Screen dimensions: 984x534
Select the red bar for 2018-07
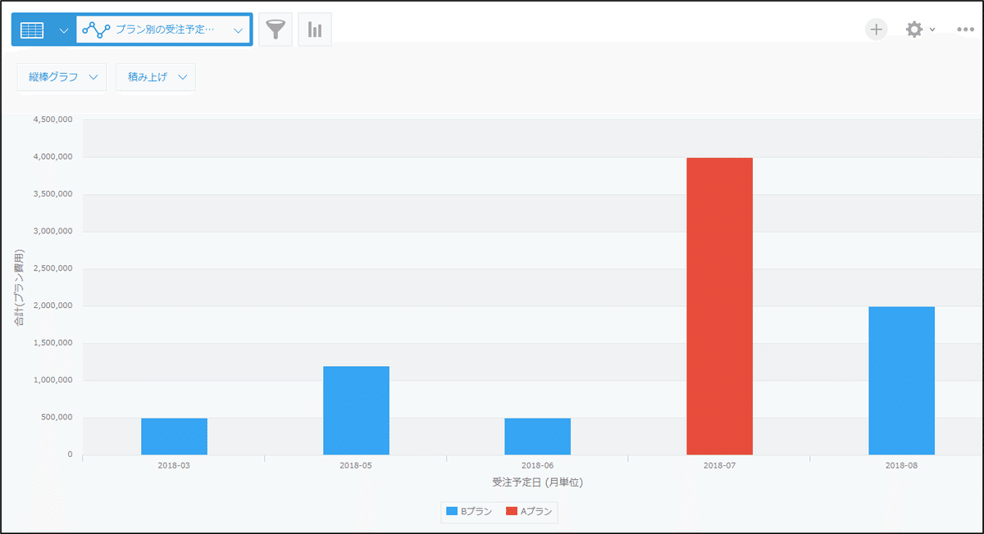coord(719,306)
